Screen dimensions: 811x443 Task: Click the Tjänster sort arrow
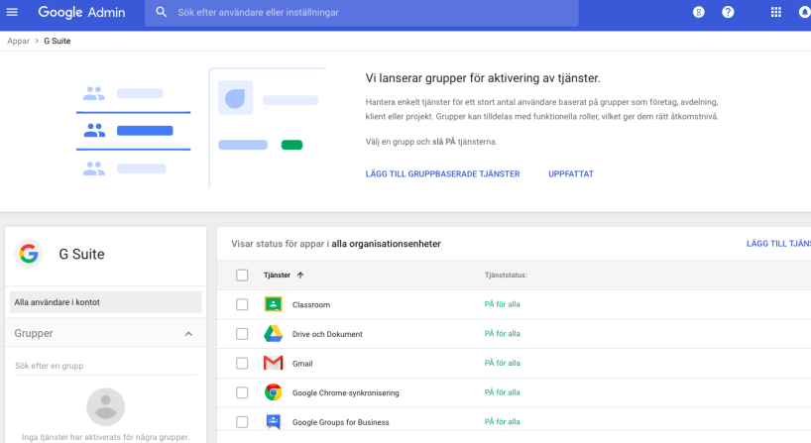tap(300, 275)
